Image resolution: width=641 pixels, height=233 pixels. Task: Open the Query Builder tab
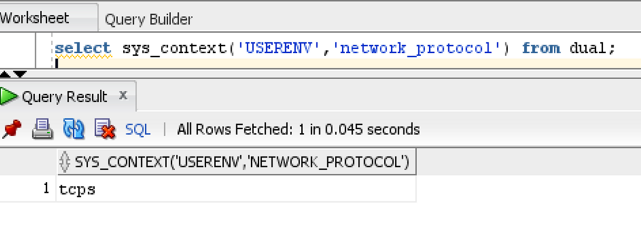pyautogui.click(x=149, y=19)
